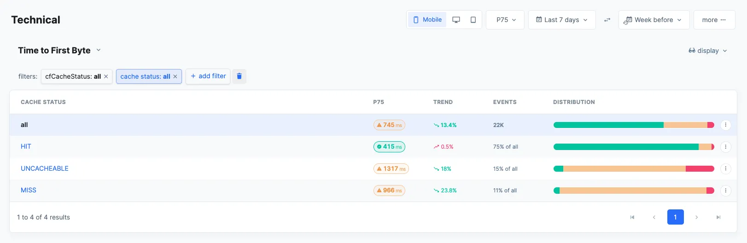
Task: Open the more menu
Action: (714, 20)
